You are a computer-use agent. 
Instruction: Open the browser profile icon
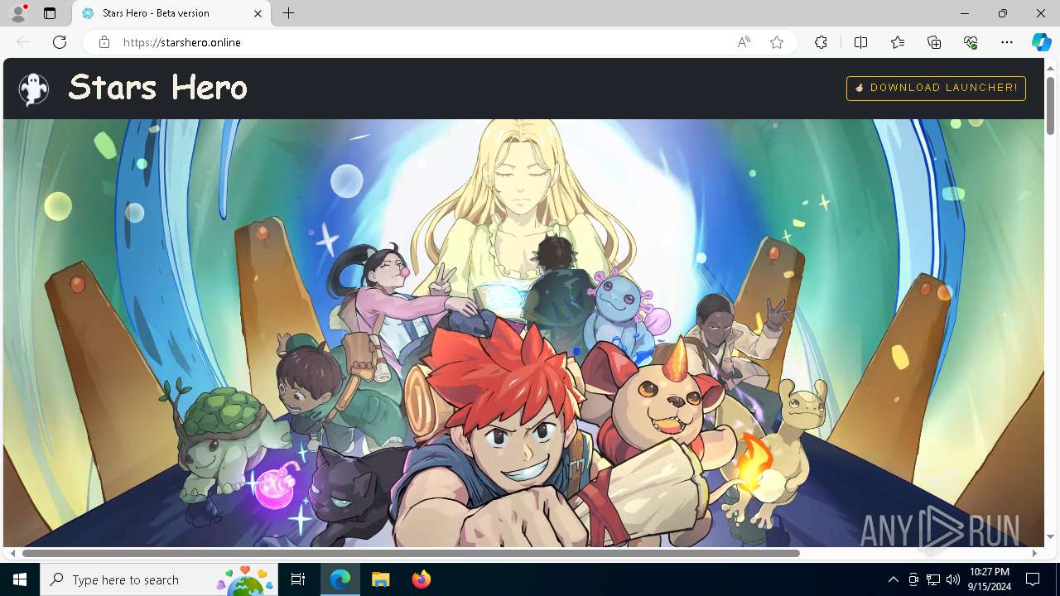pos(18,13)
